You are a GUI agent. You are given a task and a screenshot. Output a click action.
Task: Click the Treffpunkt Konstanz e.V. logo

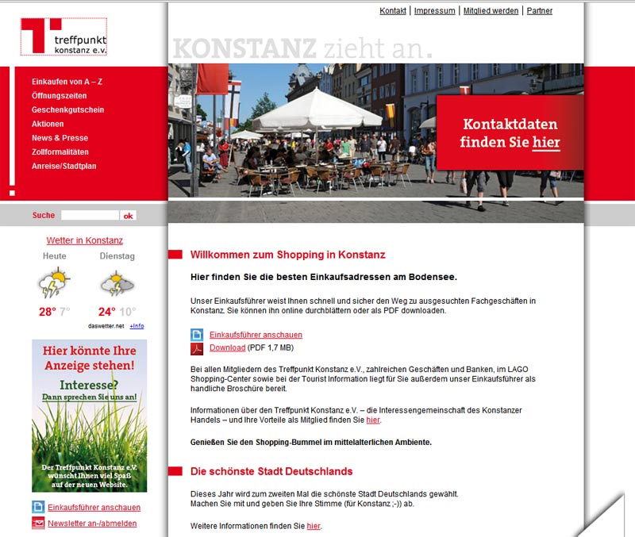64,36
